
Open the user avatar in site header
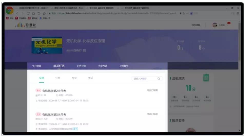click(x=215, y=25)
